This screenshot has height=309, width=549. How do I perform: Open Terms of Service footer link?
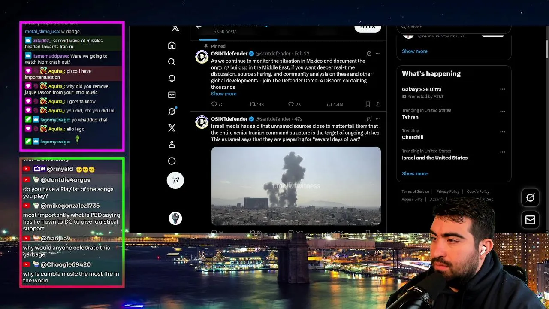click(x=415, y=191)
